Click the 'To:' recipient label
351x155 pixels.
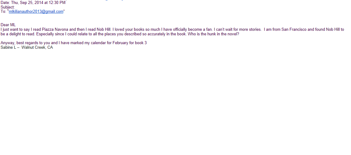click(x=3, y=12)
